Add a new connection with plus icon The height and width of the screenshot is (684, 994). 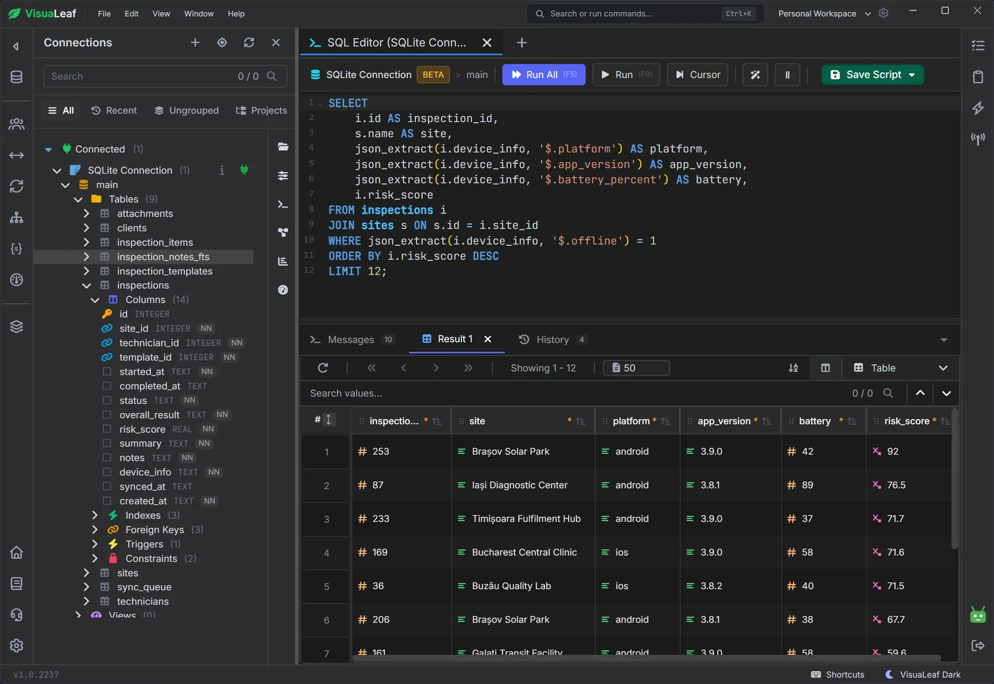195,43
